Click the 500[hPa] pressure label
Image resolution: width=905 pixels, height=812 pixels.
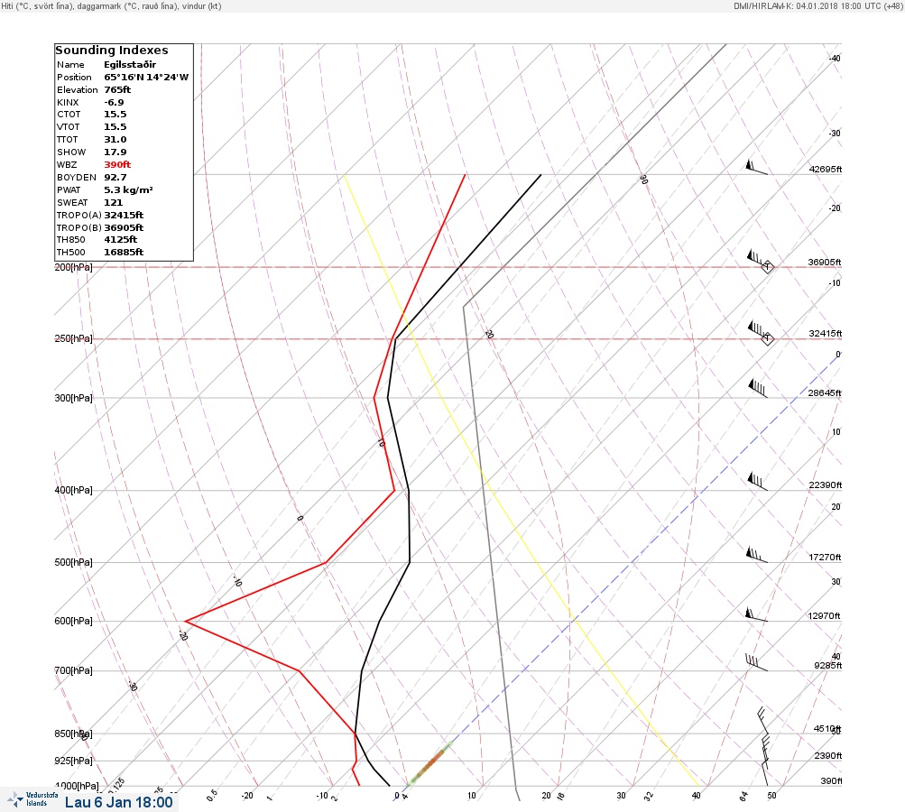point(73,563)
